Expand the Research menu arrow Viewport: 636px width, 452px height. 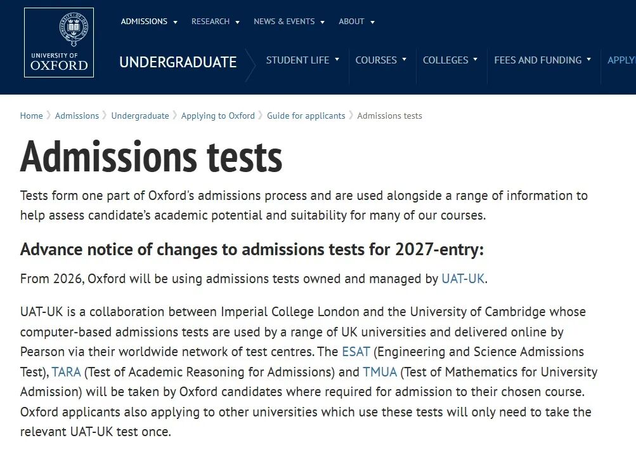click(237, 22)
